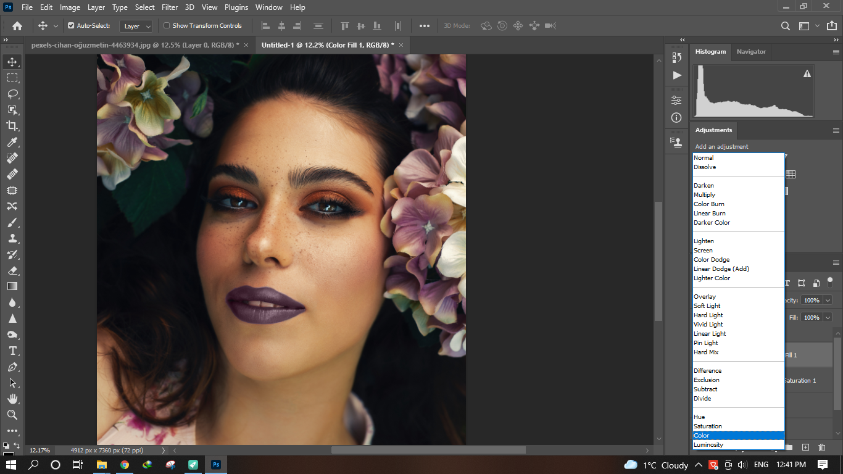The height and width of the screenshot is (474, 843).
Task: Open the Auto-Select Layer dropdown
Action: point(136,26)
